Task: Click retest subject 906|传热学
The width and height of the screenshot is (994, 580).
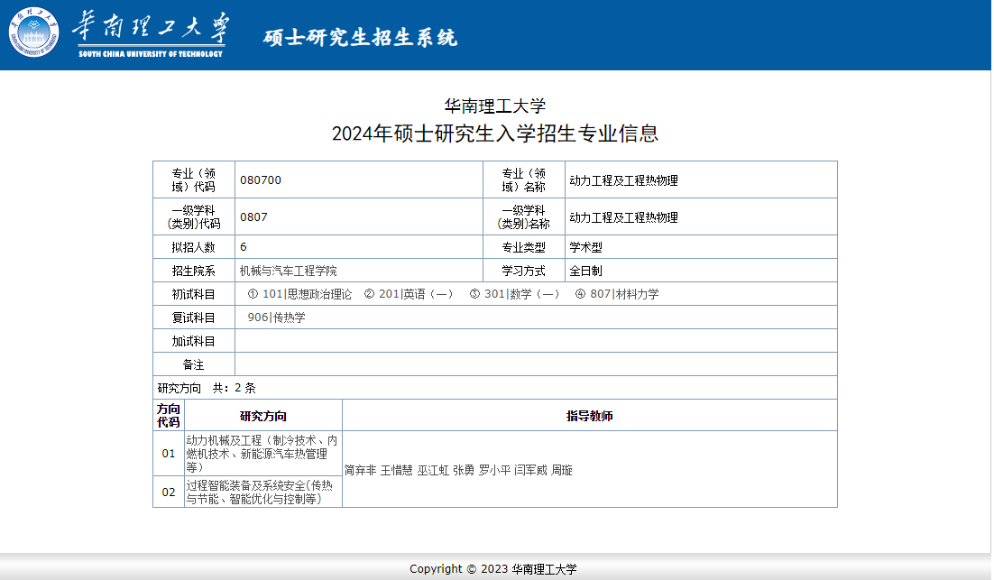Action: pos(276,318)
